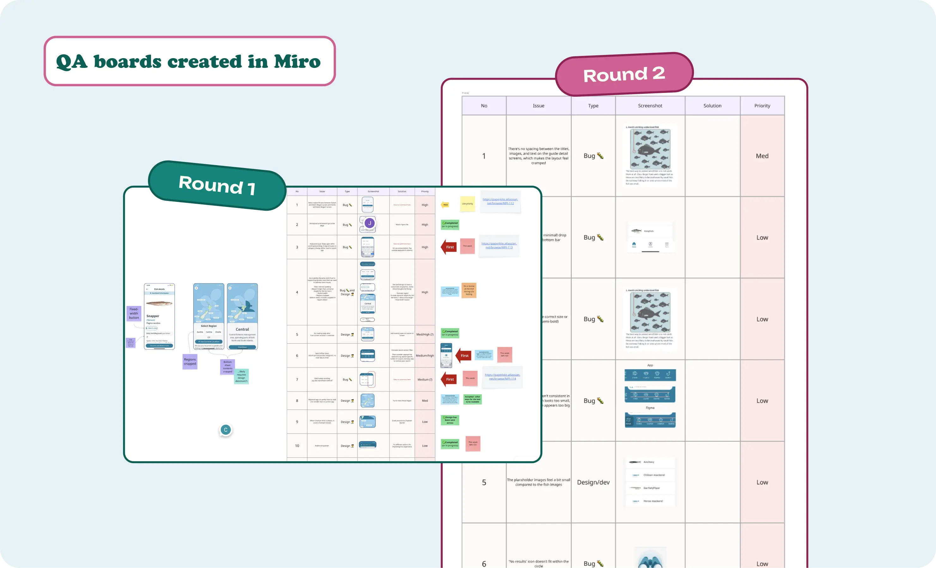Click the 'Round 1' board label
Image resolution: width=936 pixels, height=568 pixels.
pyautogui.click(x=217, y=185)
